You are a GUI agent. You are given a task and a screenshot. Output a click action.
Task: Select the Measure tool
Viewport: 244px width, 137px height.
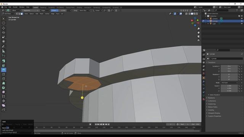point(3,51)
